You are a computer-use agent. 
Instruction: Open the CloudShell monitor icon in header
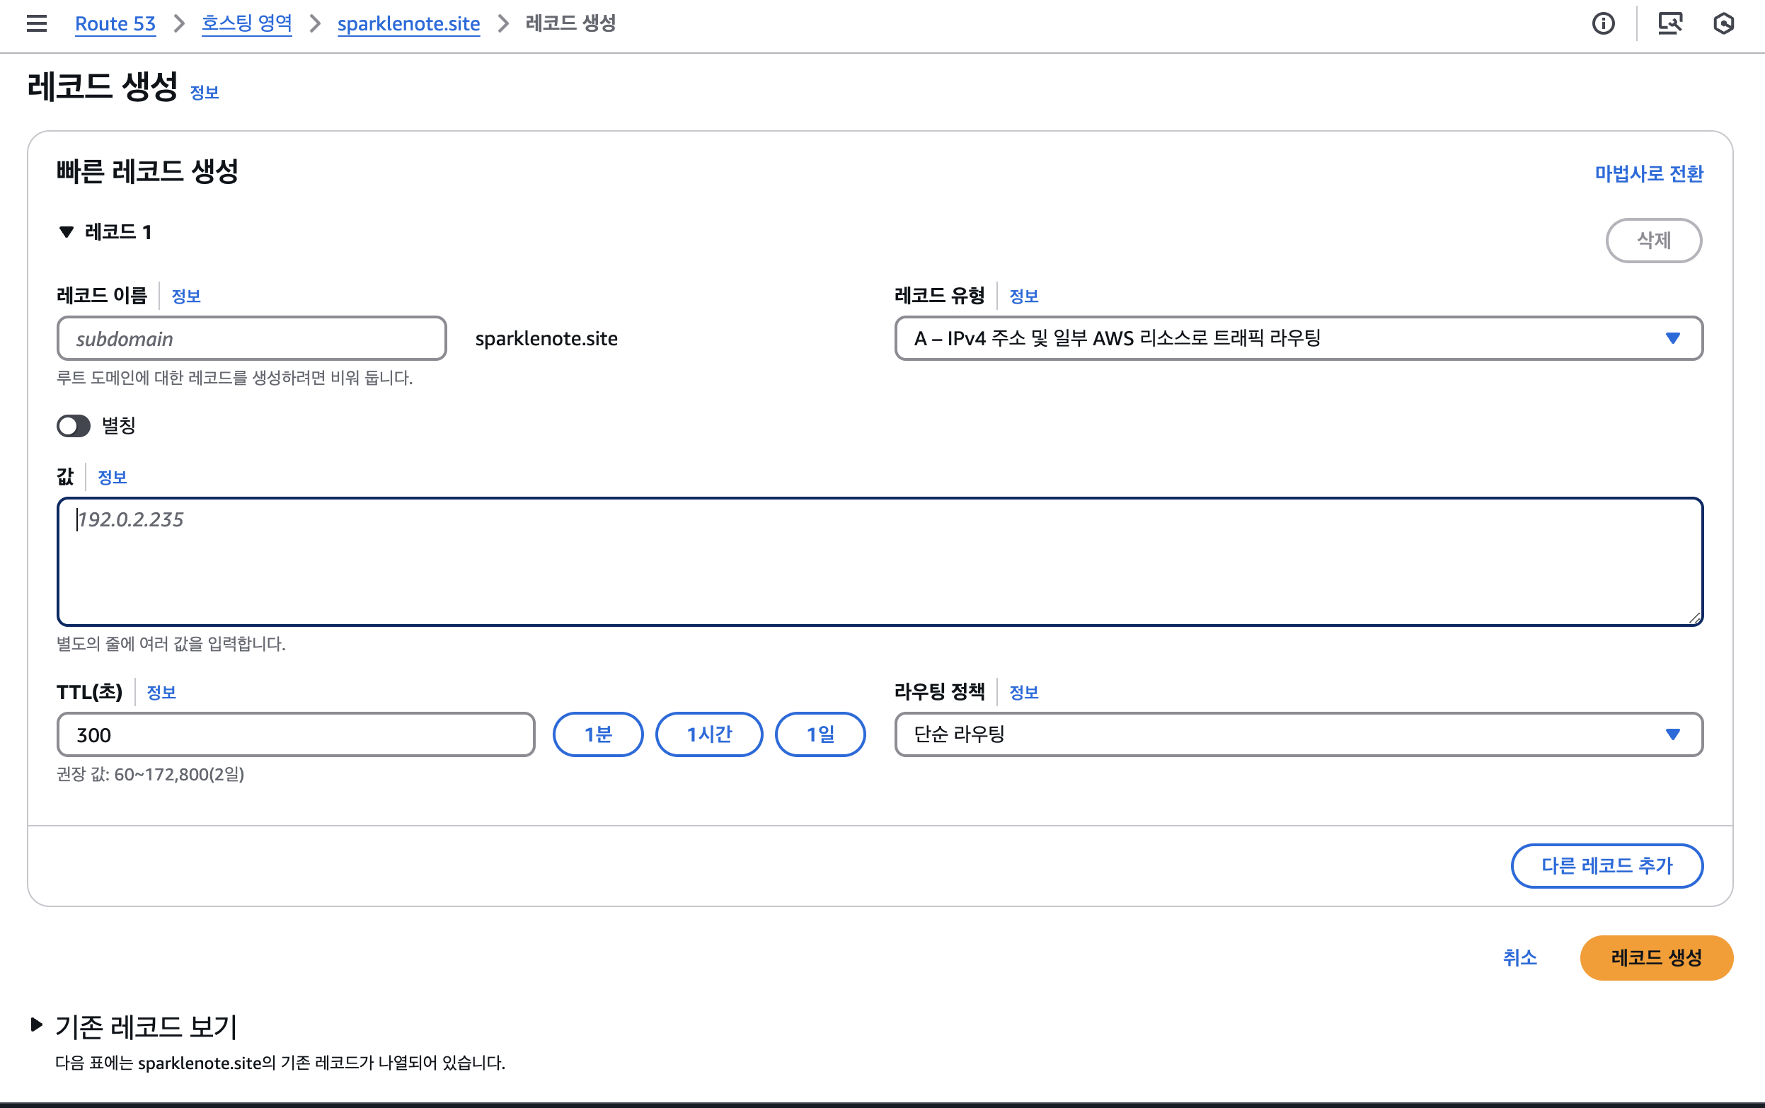tap(1669, 23)
